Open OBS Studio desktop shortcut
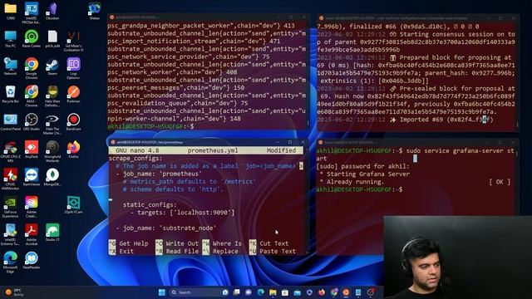The height and width of the screenshot is (299, 532). pos(32,122)
